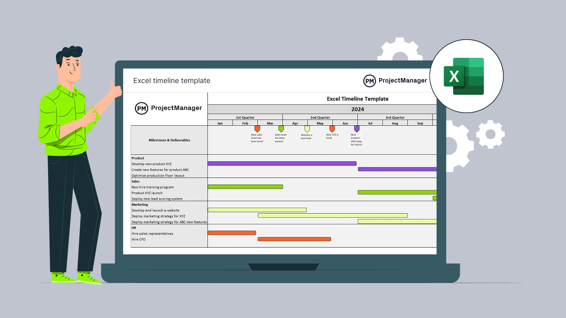The height and width of the screenshot is (318, 566).
Task: Select the green 'New hire training program' bar
Action: (245, 187)
